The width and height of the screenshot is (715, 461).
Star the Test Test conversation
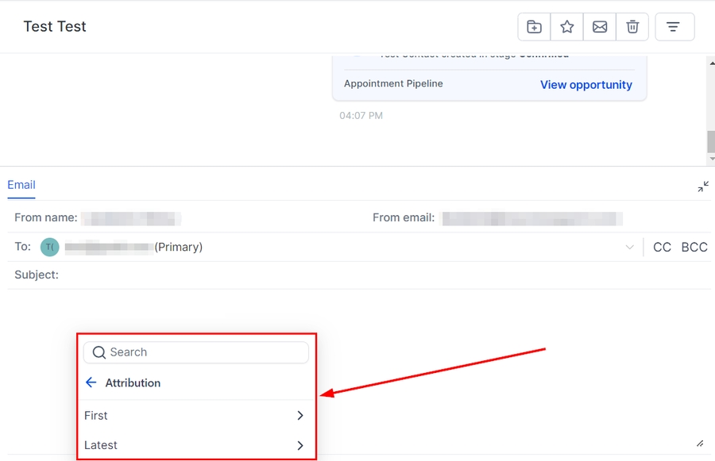(x=567, y=27)
